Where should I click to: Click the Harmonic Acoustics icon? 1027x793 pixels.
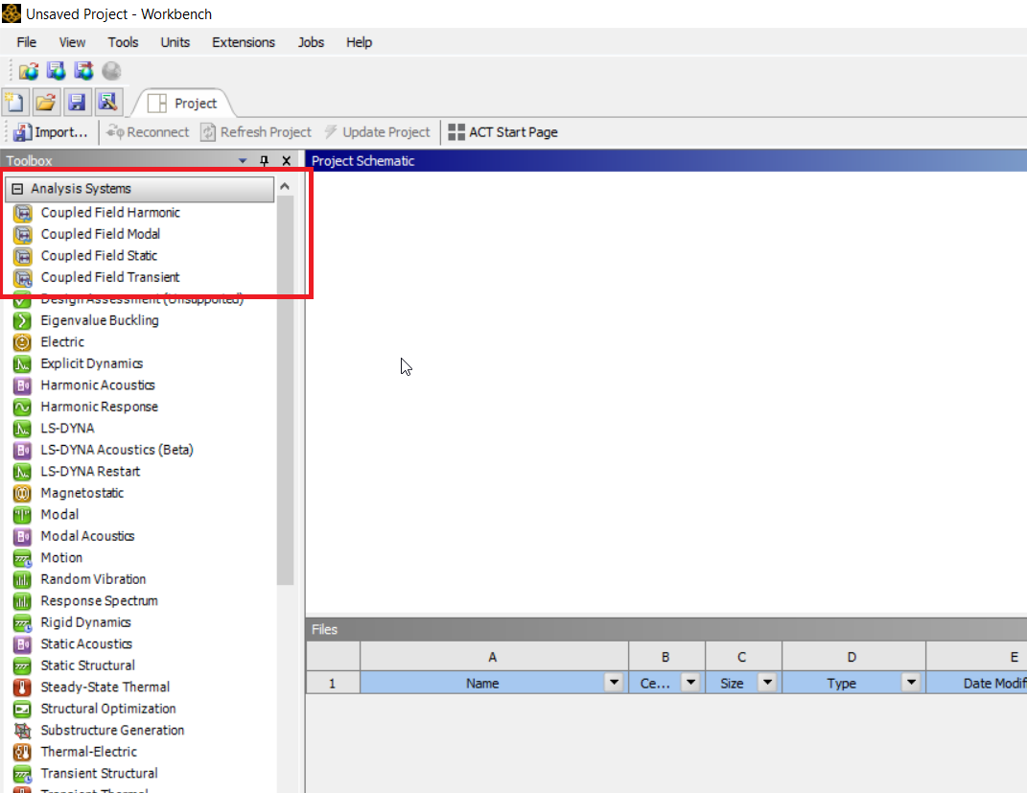coord(22,385)
